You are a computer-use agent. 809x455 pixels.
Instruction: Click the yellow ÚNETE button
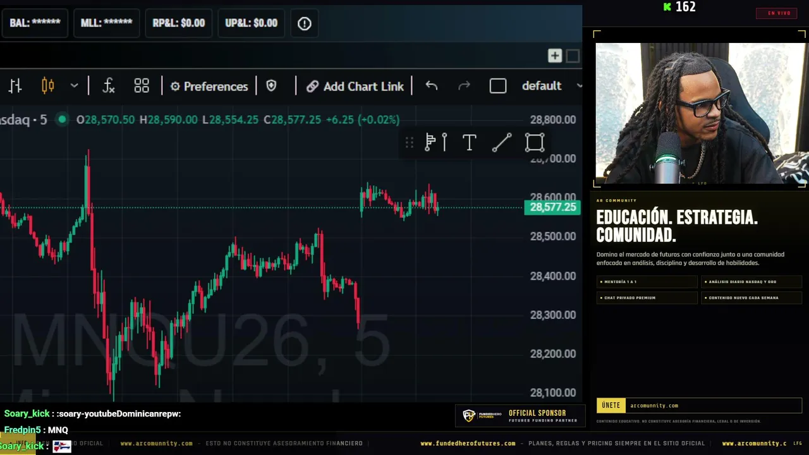coord(611,406)
